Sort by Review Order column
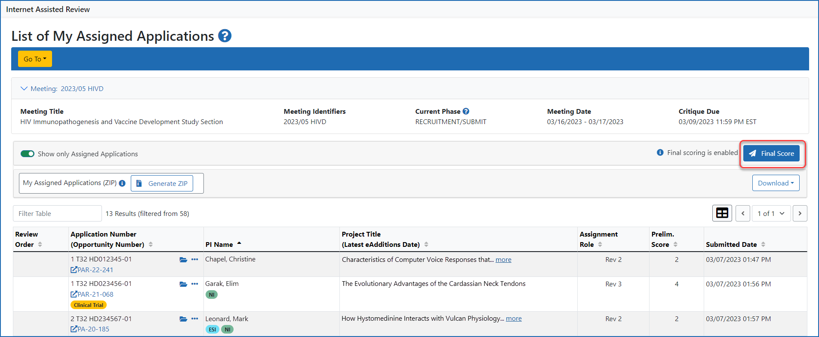Image resolution: width=819 pixels, height=337 pixels. click(40, 244)
